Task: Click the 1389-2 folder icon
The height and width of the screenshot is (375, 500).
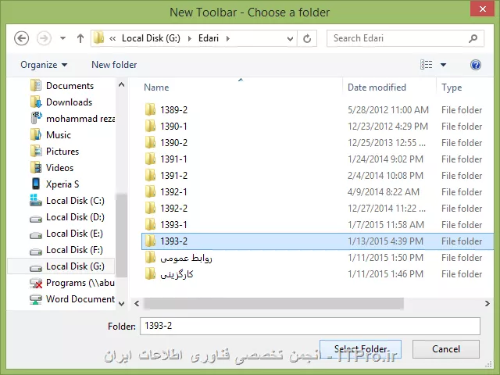Action: [x=150, y=109]
